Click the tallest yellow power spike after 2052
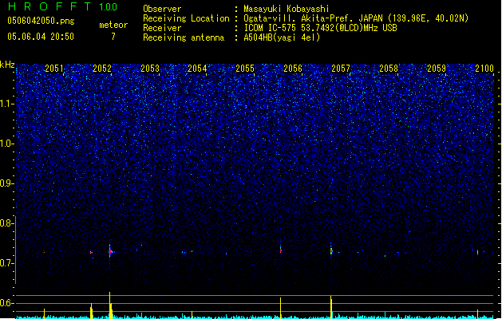502x319 pixels. [x=110, y=305]
